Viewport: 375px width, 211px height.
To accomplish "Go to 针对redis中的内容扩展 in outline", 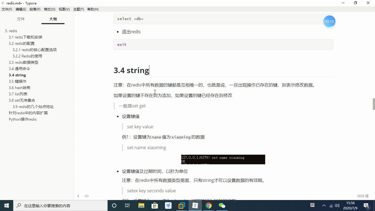I will (28, 113).
